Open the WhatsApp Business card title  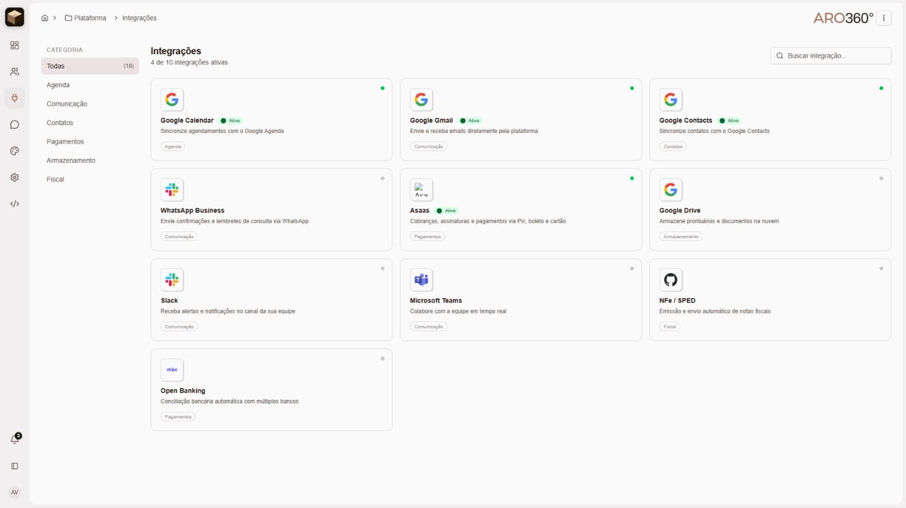193,210
